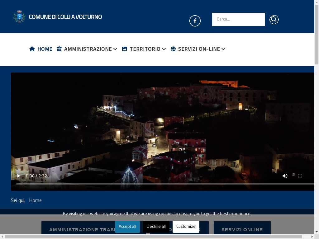This screenshot has height=239, width=319.
Task: Click the magnifying glass search icon
Action: (x=274, y=20)
